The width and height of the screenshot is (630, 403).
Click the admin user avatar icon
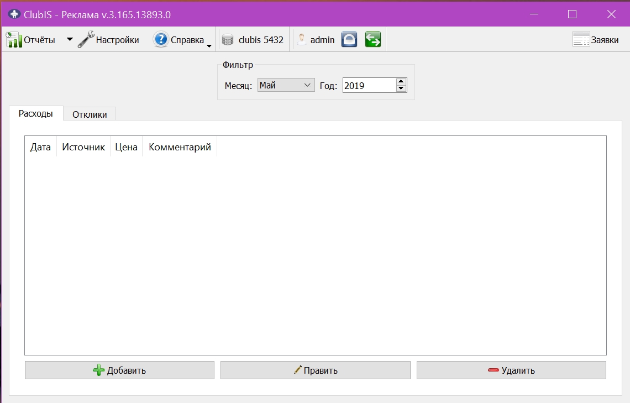pyautogui.click(x=301, y=39)
